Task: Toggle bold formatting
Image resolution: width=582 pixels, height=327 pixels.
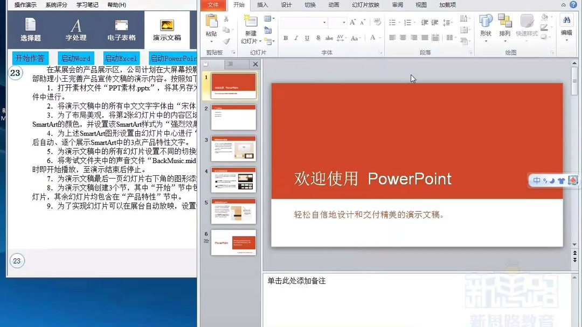Action: [286, 38]
